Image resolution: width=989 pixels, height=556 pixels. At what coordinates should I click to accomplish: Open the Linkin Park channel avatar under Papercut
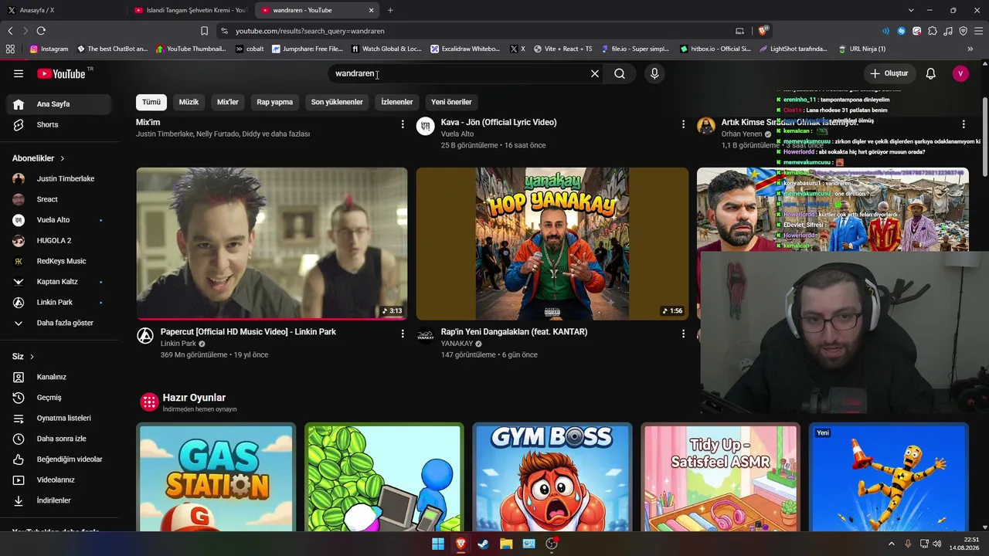144,335
